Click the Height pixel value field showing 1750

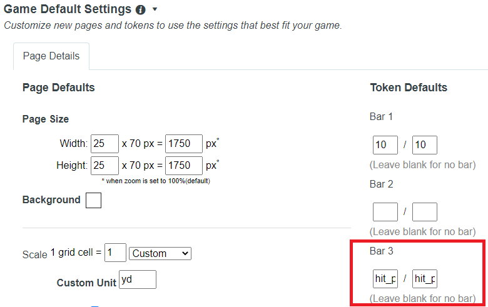coord(183,166)
